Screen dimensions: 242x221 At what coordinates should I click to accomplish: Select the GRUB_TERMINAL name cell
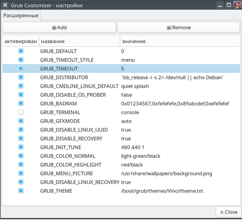60,113
